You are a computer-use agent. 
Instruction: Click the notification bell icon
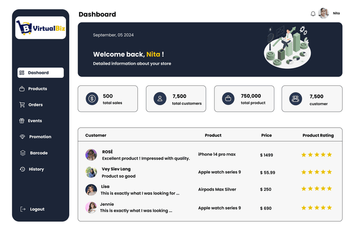pos(313,14)
